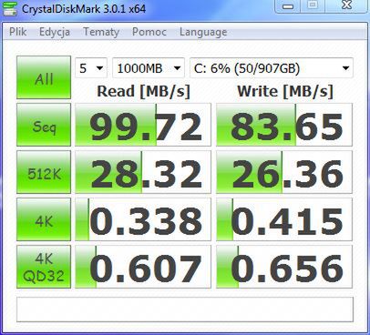
Task: Minimize the CrystalDiskMark window
Action: point(288,5)
